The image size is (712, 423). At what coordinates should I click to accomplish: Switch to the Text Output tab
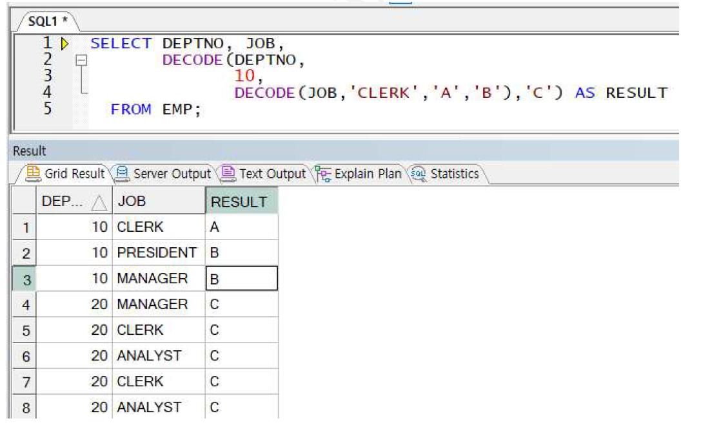coord(263,174)
